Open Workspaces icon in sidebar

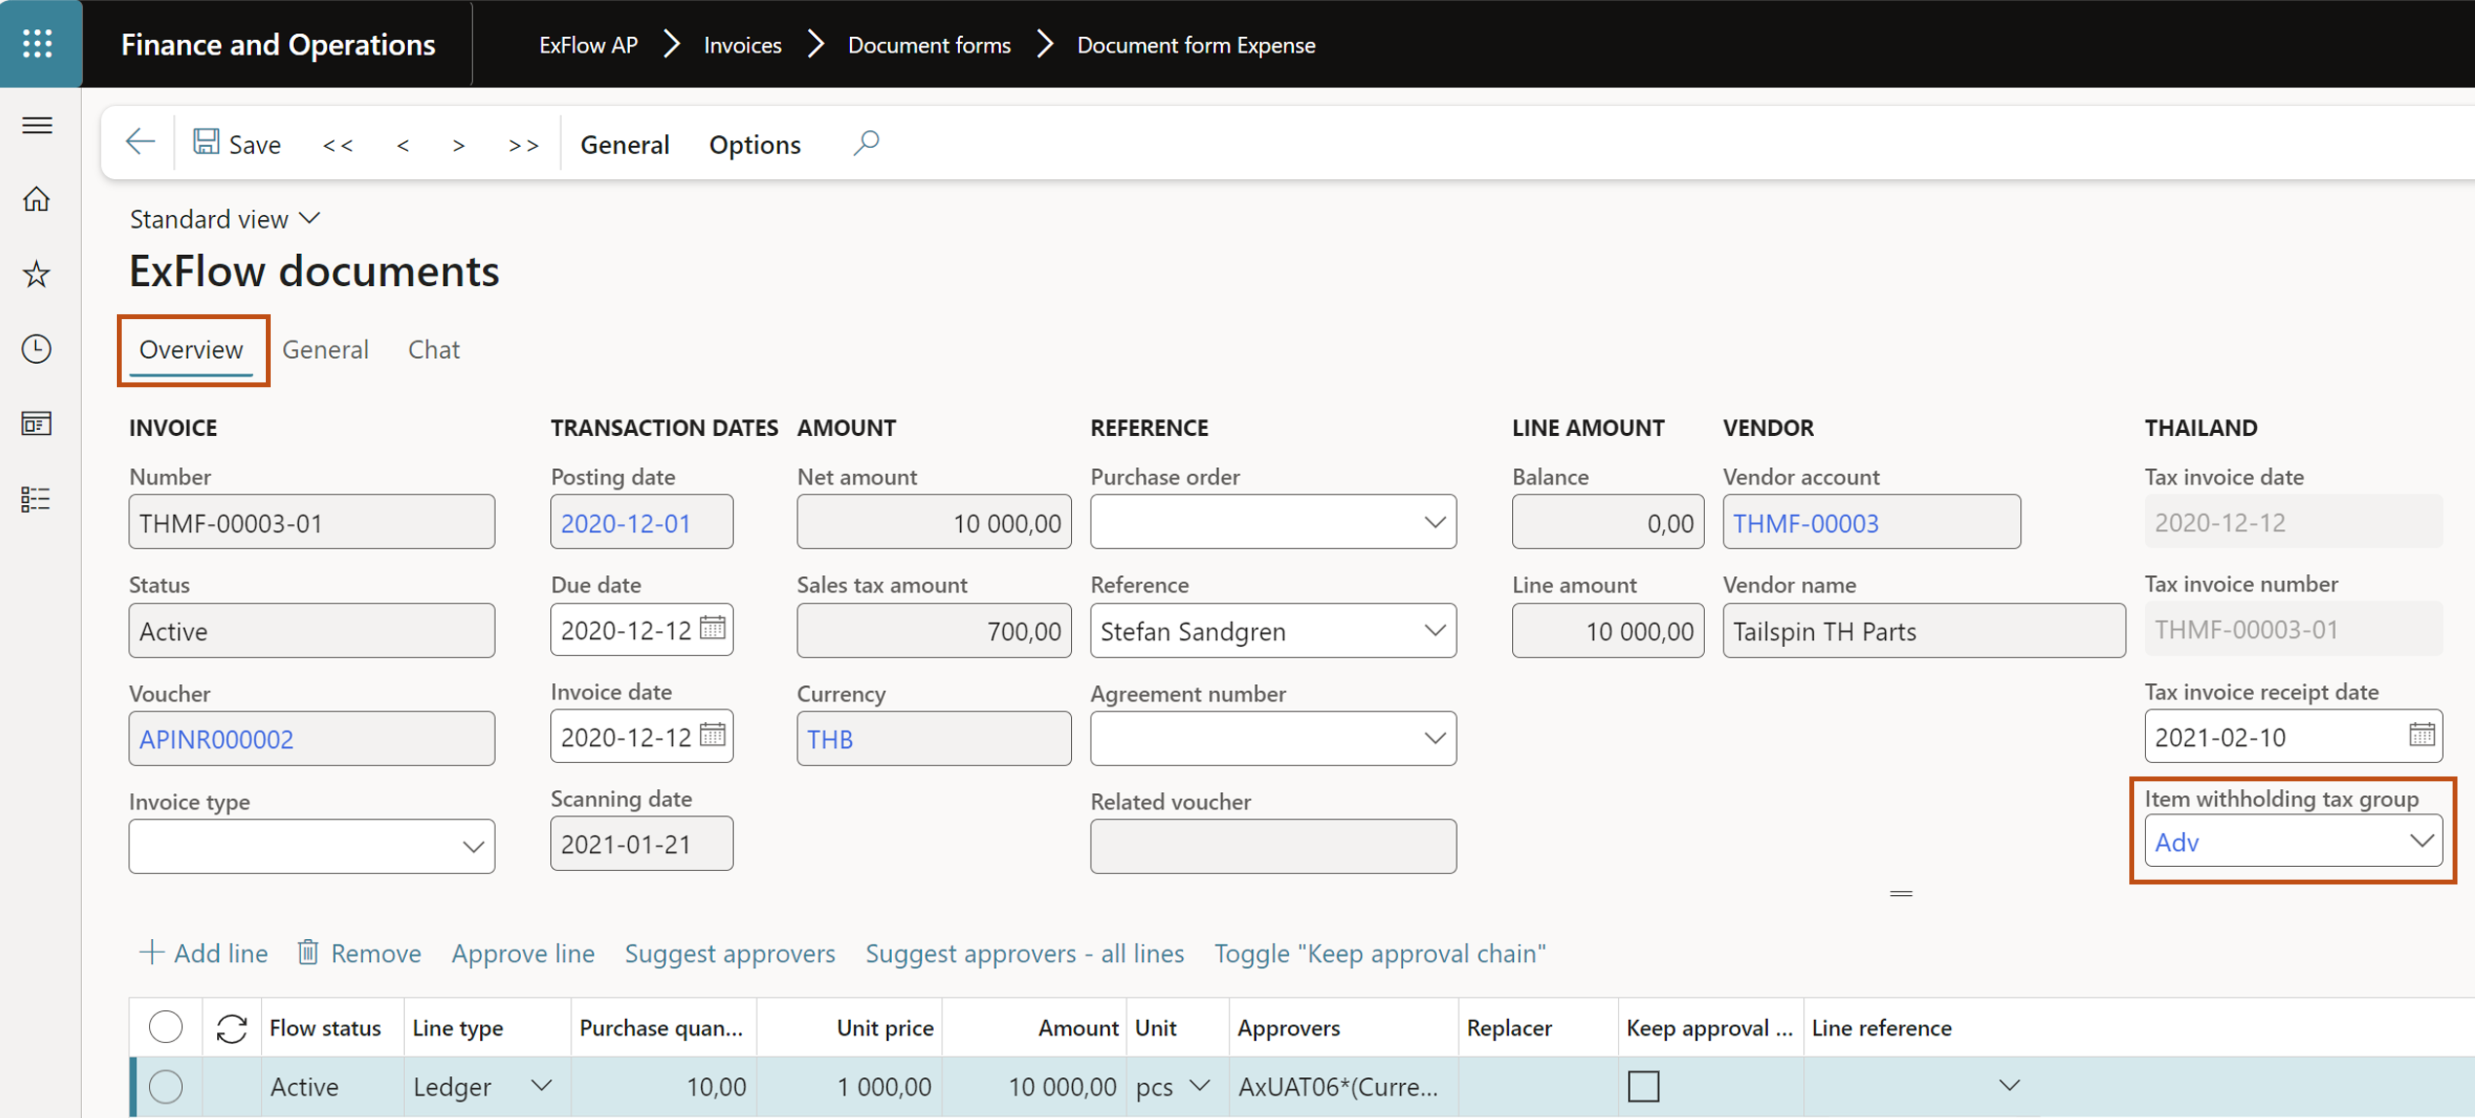click(37, 424)
